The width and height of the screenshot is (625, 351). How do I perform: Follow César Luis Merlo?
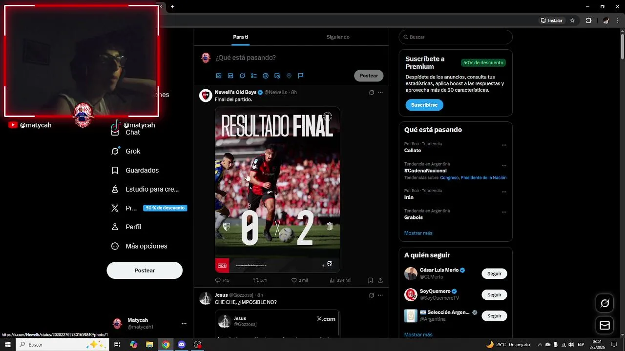pyautogui.click(x=494, y=273)
